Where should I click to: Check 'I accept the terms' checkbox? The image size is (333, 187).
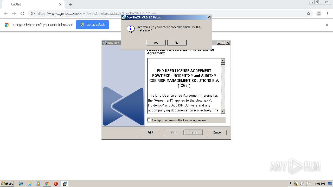click(x=149, y=120)
